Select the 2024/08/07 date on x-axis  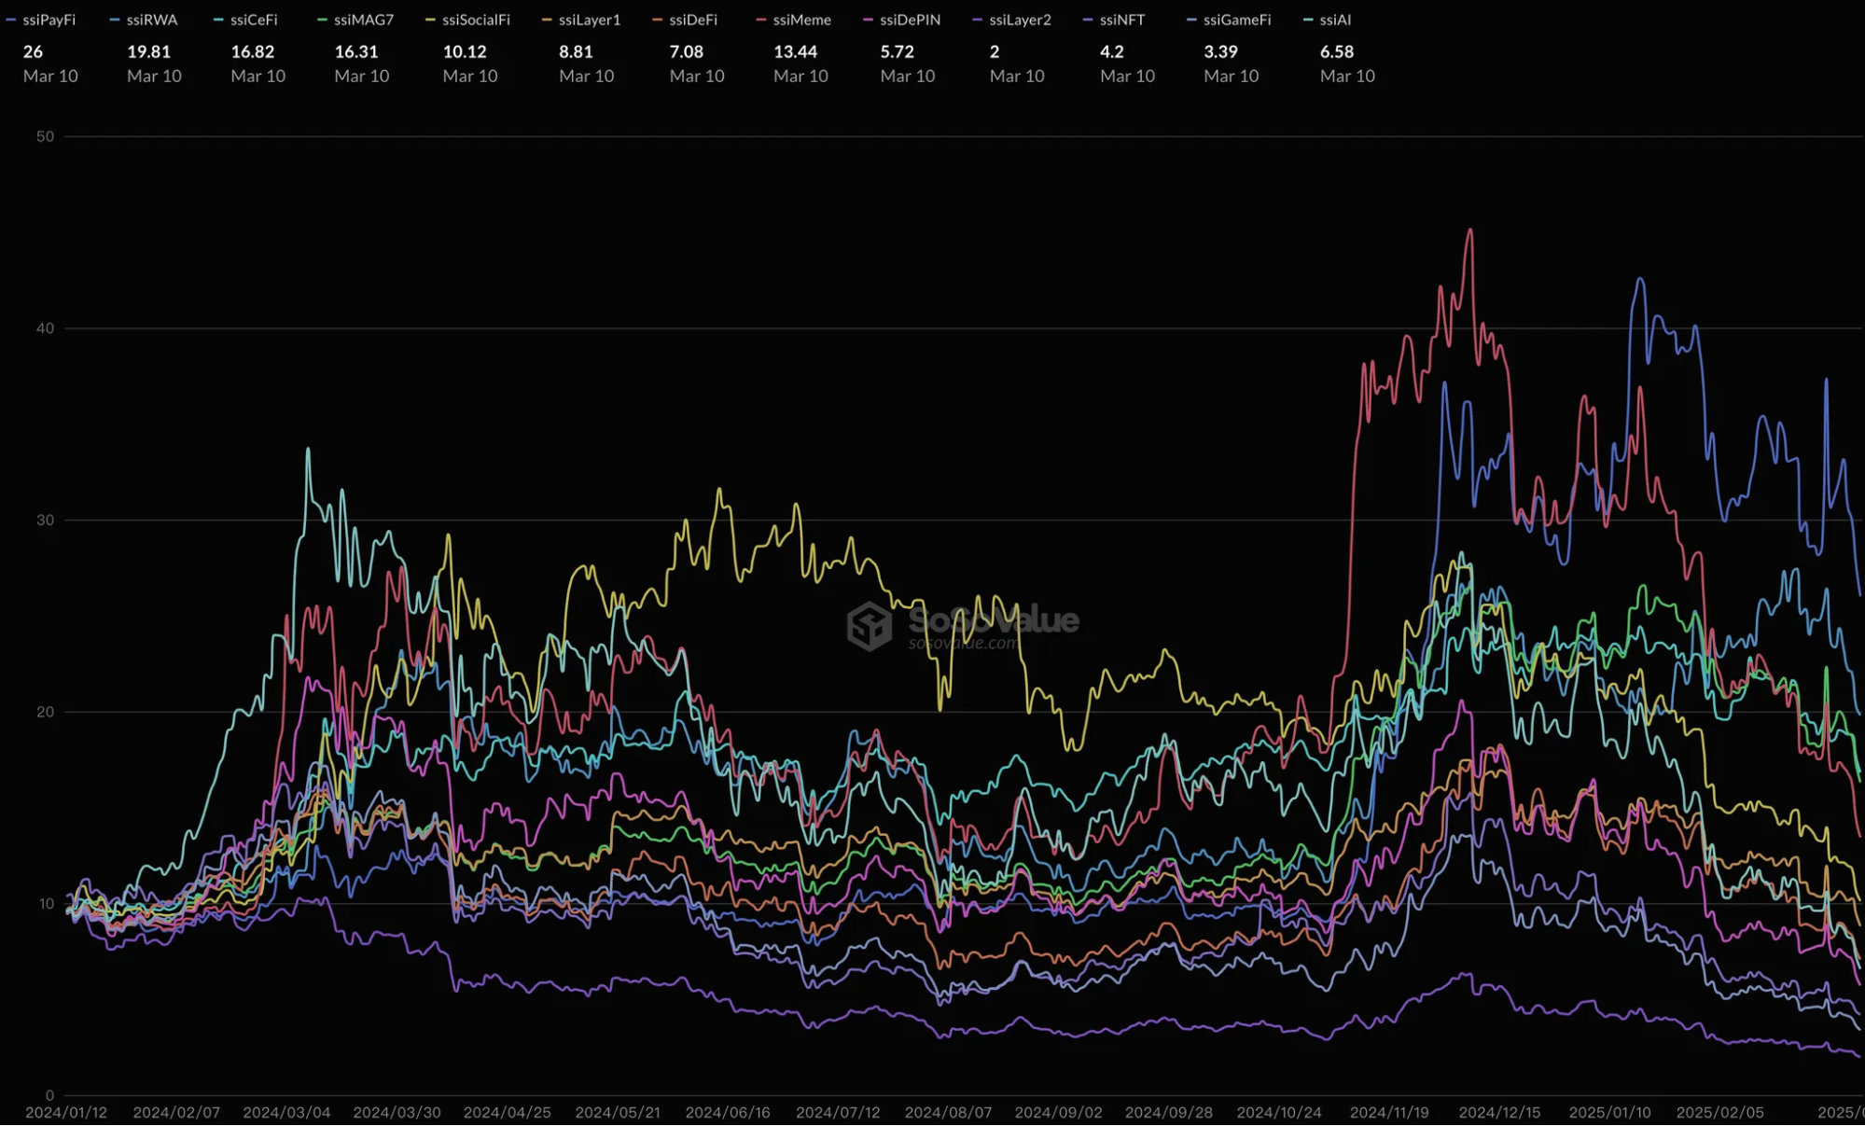tap(948, 1112)
